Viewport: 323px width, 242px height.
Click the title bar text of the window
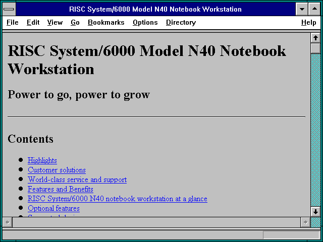tap(155, 9)
